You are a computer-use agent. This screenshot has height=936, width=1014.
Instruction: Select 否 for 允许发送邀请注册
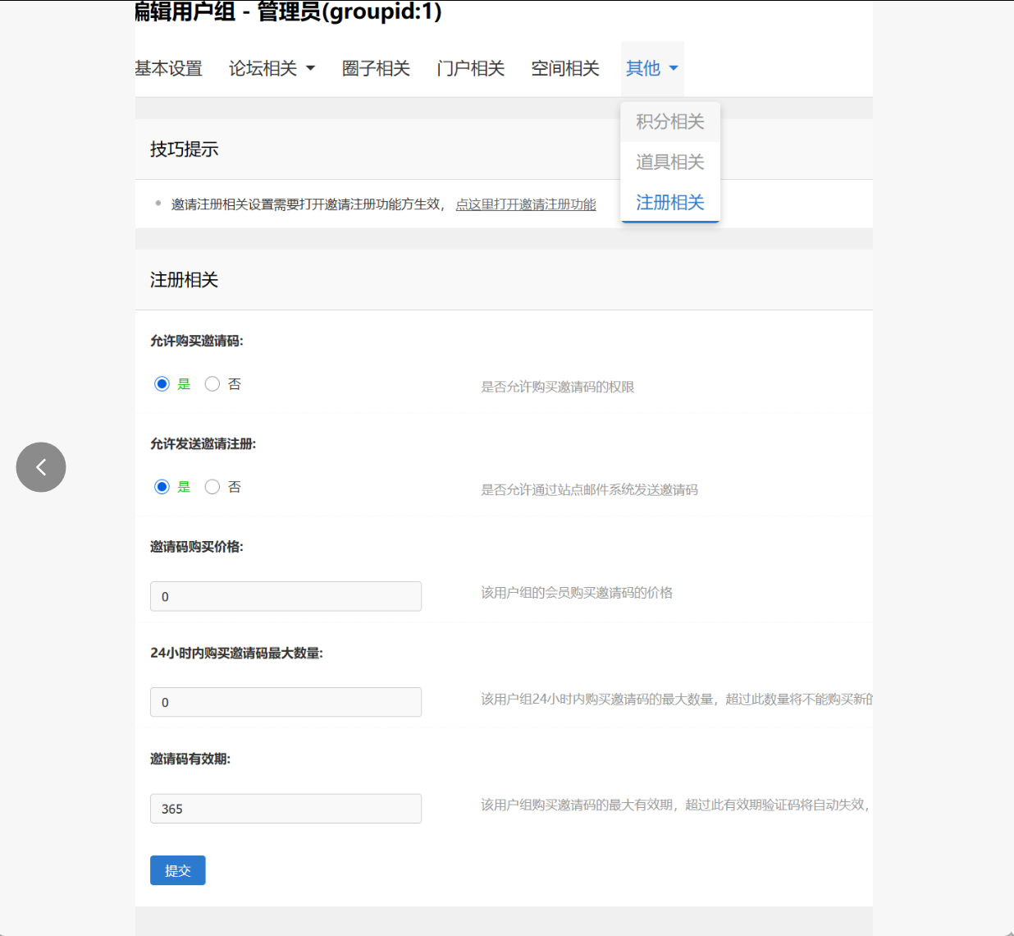point(212,486)
